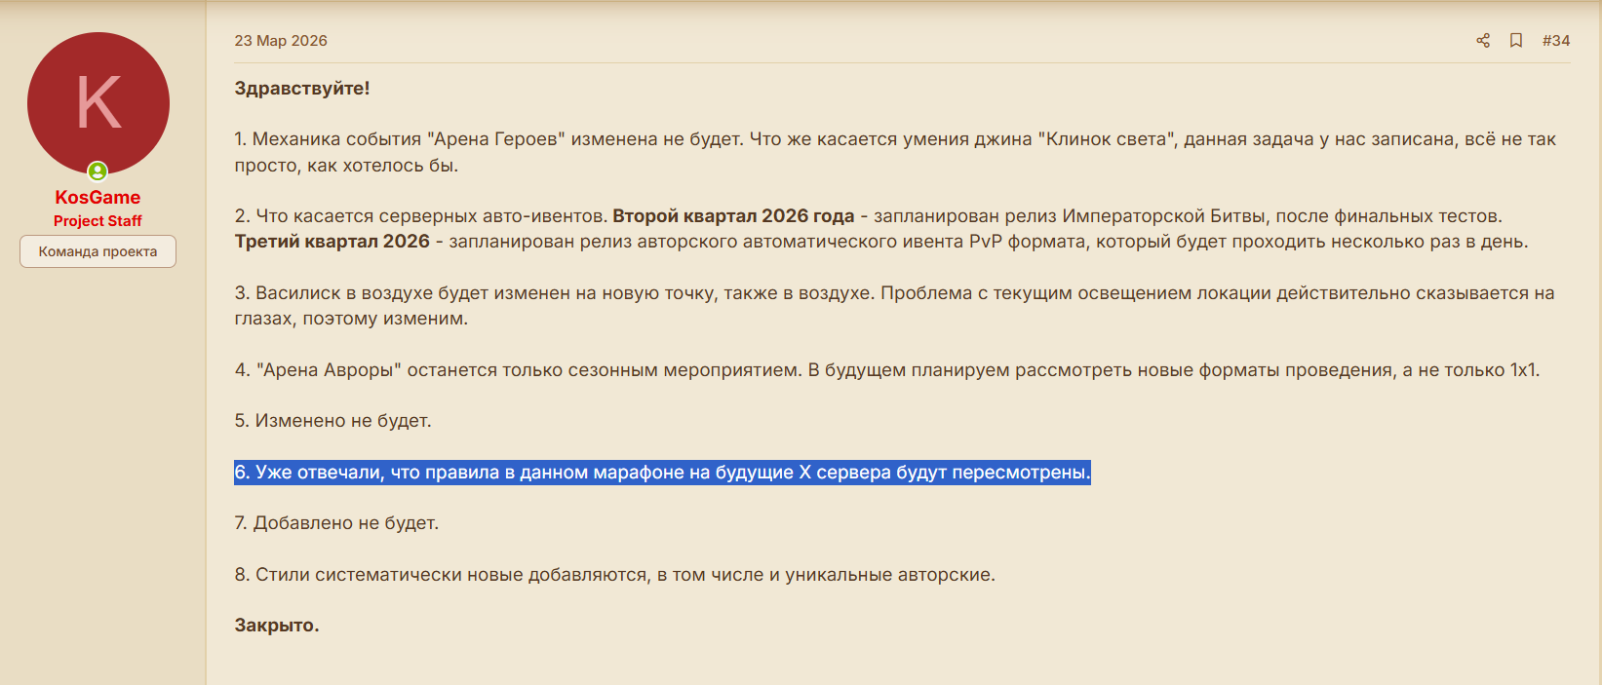Click item 1 about Арена Героев

[895, 152]
